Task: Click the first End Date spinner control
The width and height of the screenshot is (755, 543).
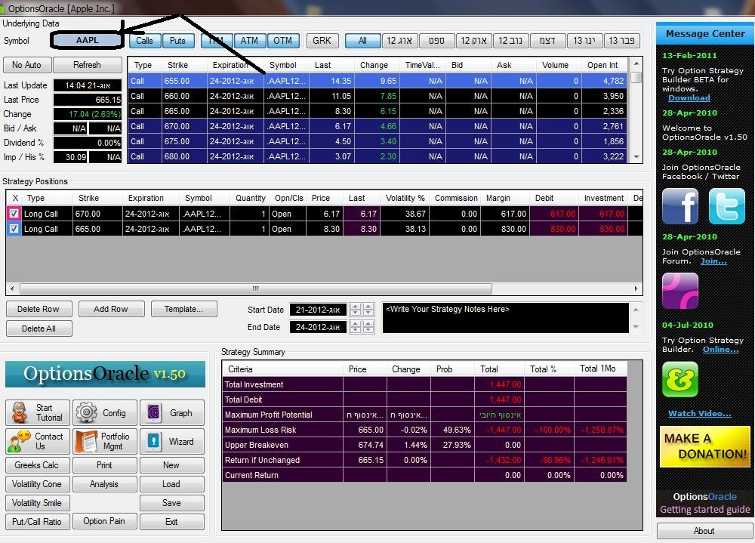Action: click(x=356, y=327)
